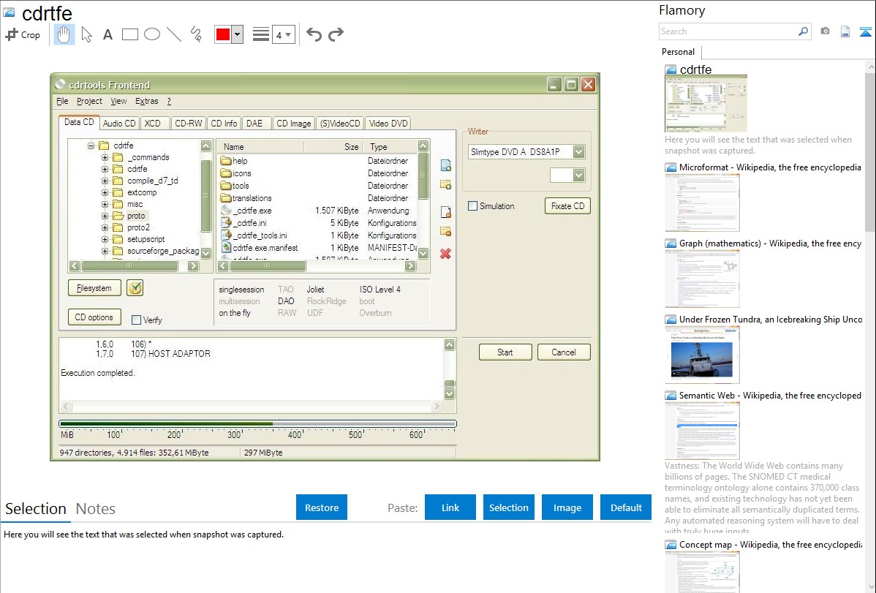Open the red color picker dropdown
Screen dimensions: 876x593
point(237,35)
